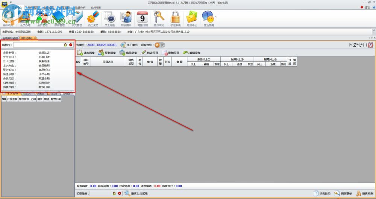This screenshot has width=376, height=199.
Task: Close the 前台收银 tab
Action: point(35,38)
